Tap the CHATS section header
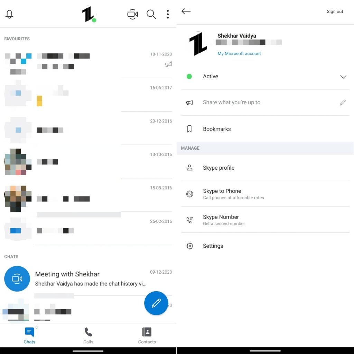The width and height of the screenshot is (354, 354). 11,257
